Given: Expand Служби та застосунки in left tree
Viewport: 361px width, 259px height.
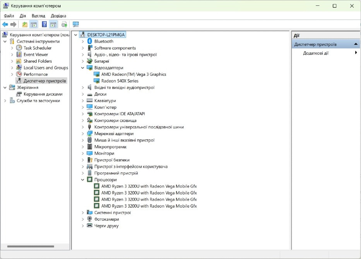Looking at the screenshot, I should pos(5,101).
